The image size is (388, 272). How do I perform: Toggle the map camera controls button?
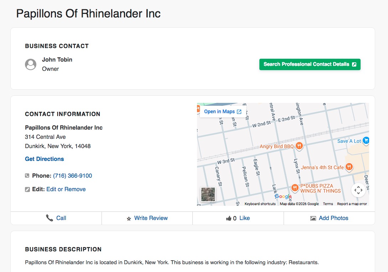coord(358,190)
